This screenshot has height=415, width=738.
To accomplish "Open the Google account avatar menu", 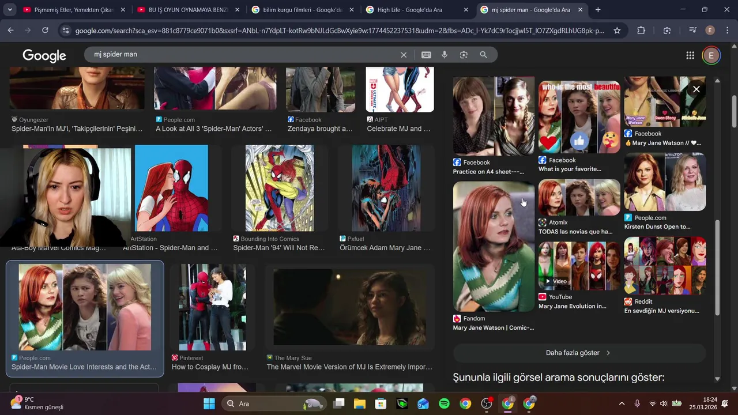I will click(x=711, y=55).
